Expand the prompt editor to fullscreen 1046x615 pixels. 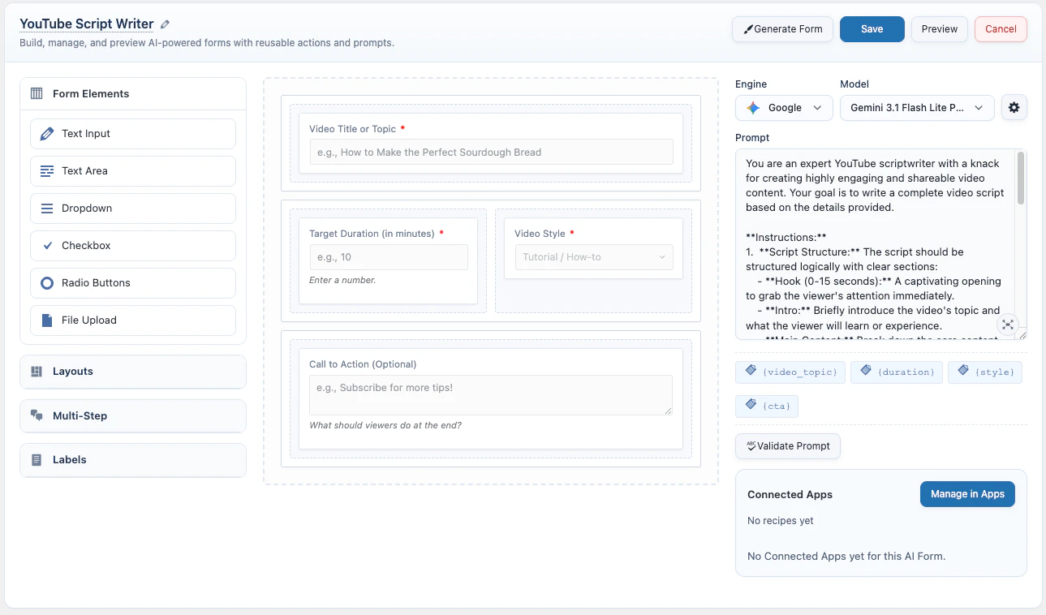tap(1007, 324)
